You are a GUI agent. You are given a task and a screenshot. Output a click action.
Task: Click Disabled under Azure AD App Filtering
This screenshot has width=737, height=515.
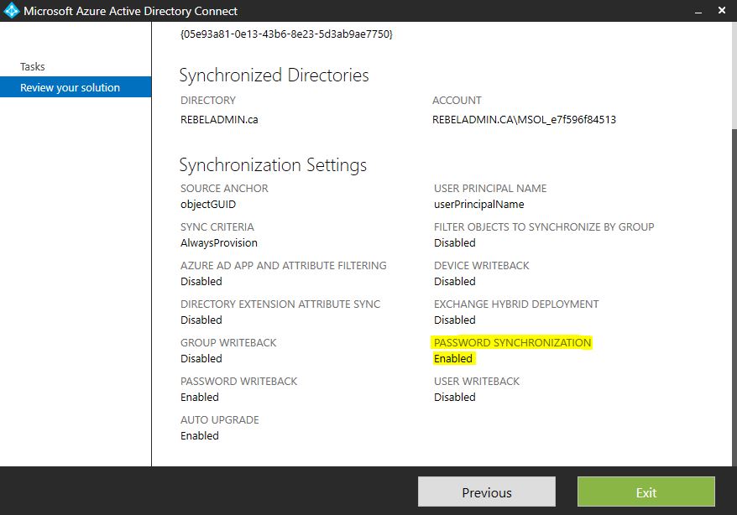[201, 281]
